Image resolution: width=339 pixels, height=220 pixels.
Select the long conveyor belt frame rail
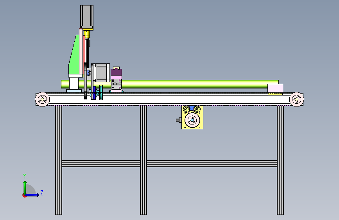pyautogui.click(x=169, y=99)
